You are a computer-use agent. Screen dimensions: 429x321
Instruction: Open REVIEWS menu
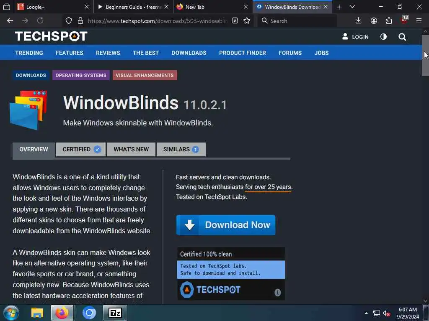point(108,53)
